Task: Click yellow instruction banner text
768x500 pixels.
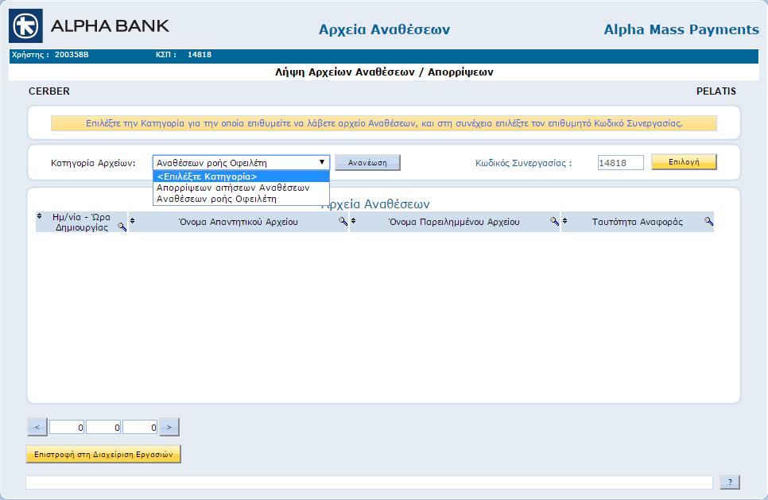Action: (384, 123)
